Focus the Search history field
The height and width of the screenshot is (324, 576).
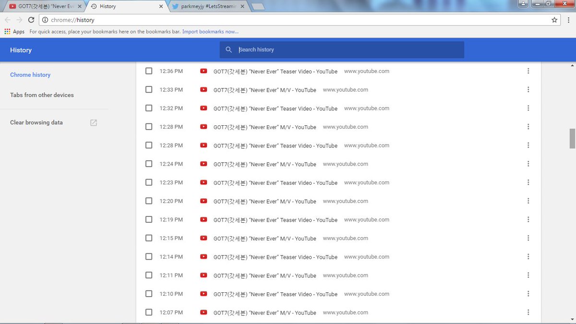coord(342,49)
